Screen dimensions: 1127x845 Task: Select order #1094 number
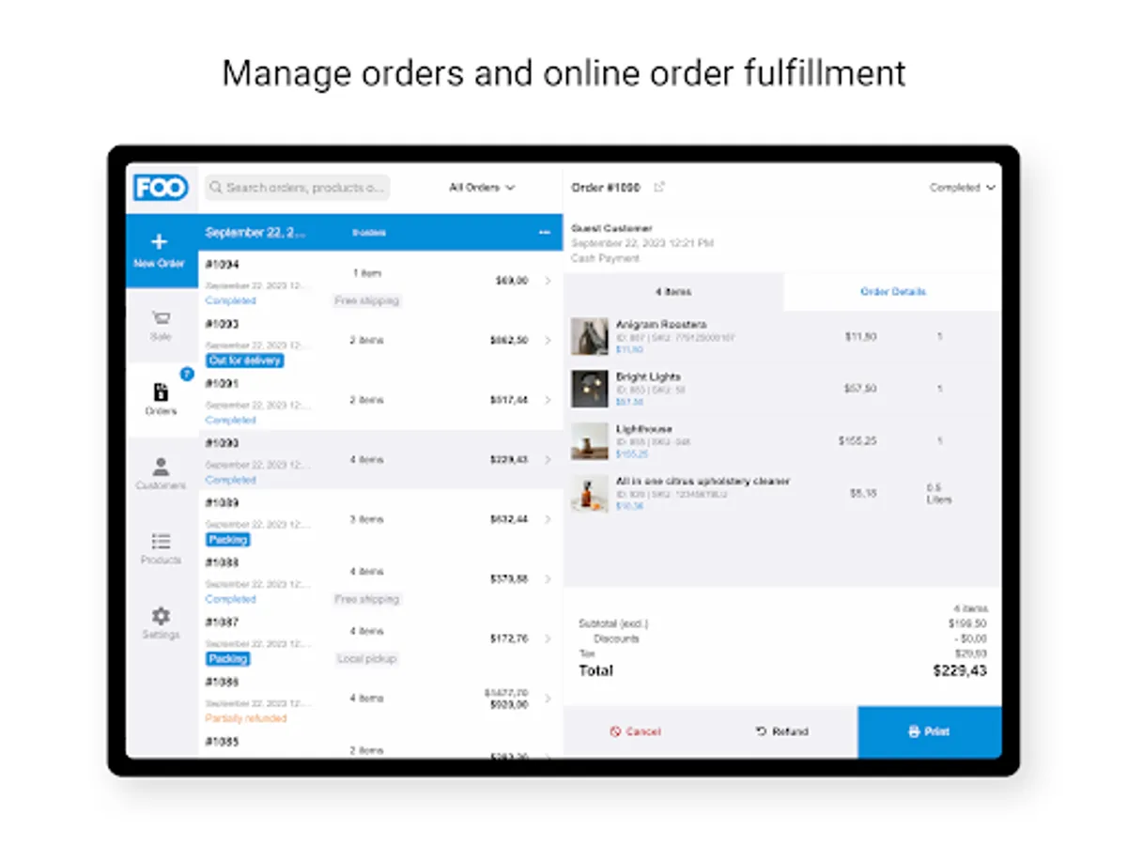(223, 265)
